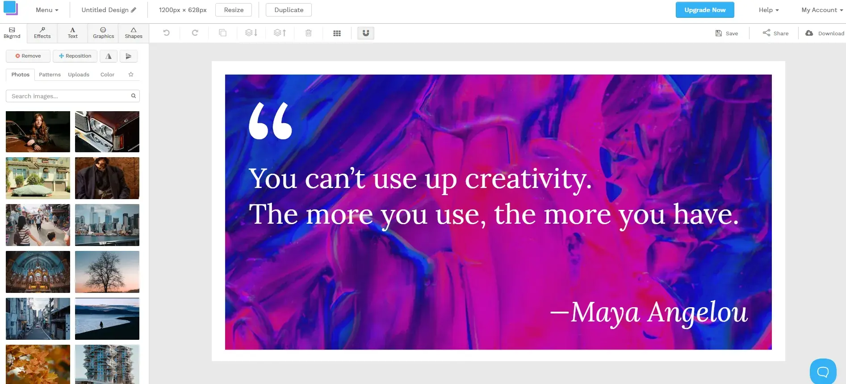Open the favorites star tab
Screen dimensions: 846x384
(x=131, y=75)
